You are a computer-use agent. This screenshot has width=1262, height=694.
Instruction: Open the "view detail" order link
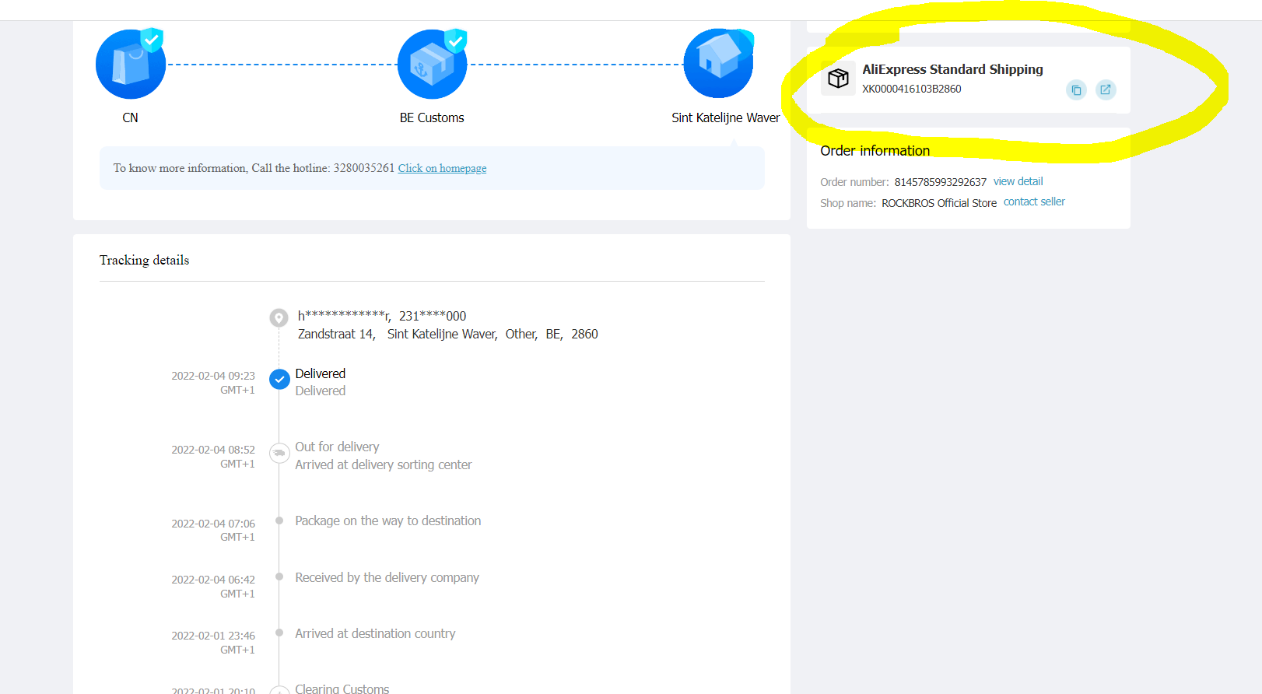pos(1018,181)
